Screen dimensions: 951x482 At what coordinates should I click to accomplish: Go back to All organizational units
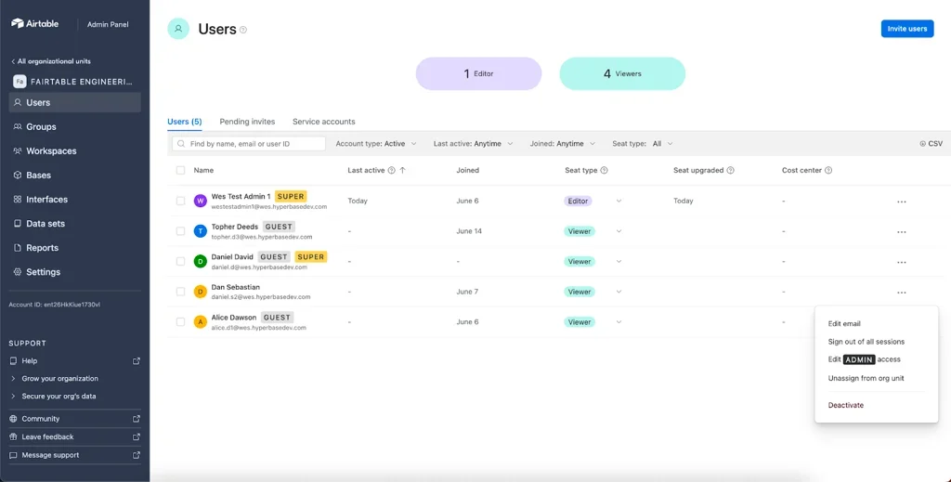point(51,61)
